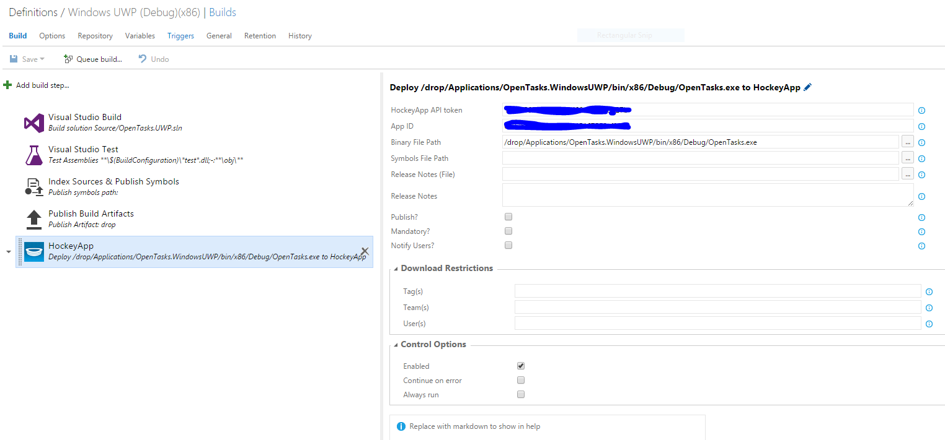Click the Release Notes text area
The width and height of the screenshot is (945, 440).
[x=708, y=195]
